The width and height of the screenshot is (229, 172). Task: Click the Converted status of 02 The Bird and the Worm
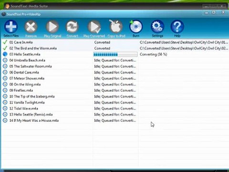[102, 48]
